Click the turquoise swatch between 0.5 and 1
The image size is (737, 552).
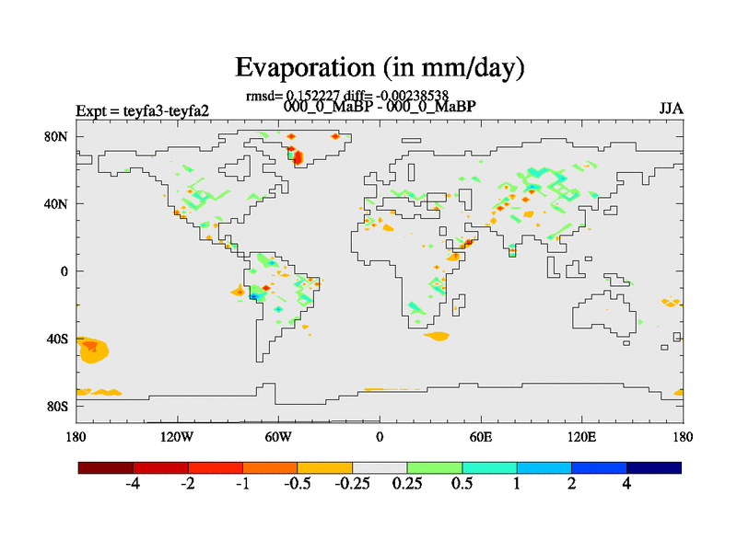489,467
